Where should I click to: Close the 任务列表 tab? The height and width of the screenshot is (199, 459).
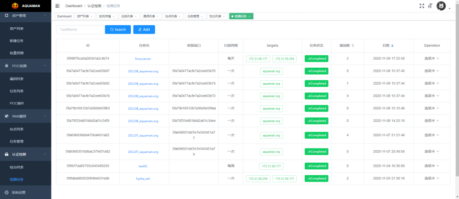pos(135,17)
